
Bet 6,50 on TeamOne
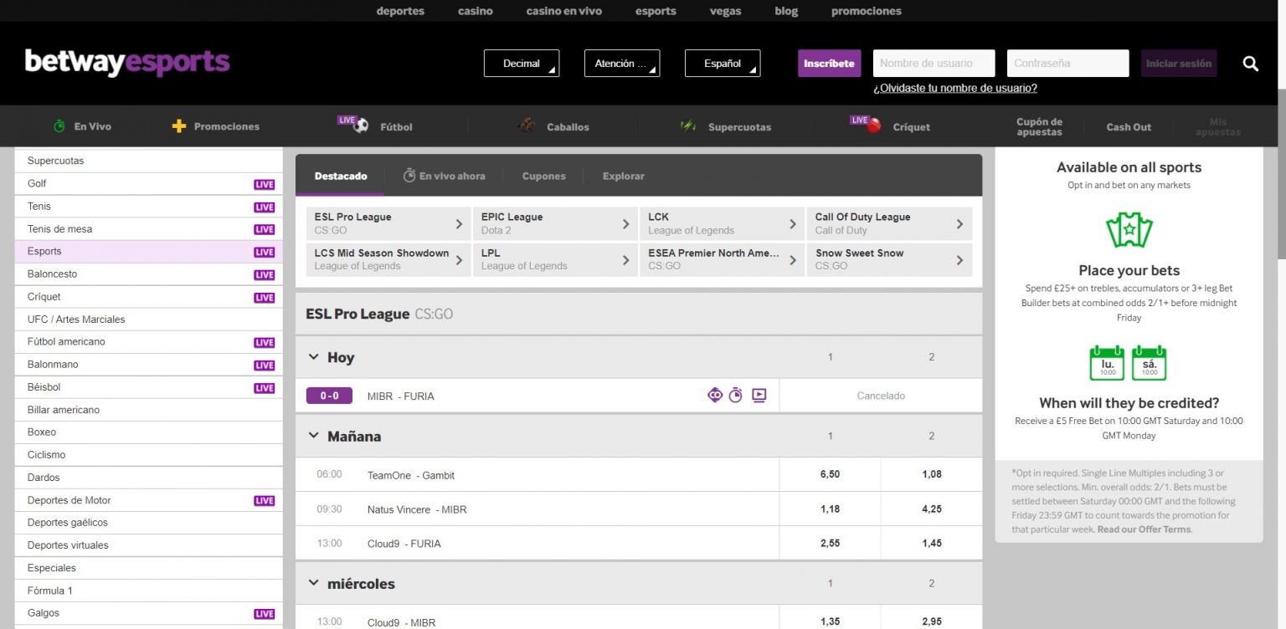coord(830,474)
